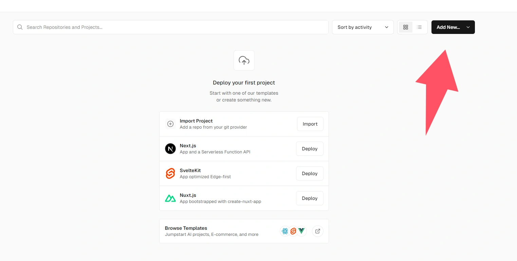Image resolution: width=517 pixels, height=261 pixels.
Task: Deploy the SvelteKit template
Action: click(x=310, y=173)
